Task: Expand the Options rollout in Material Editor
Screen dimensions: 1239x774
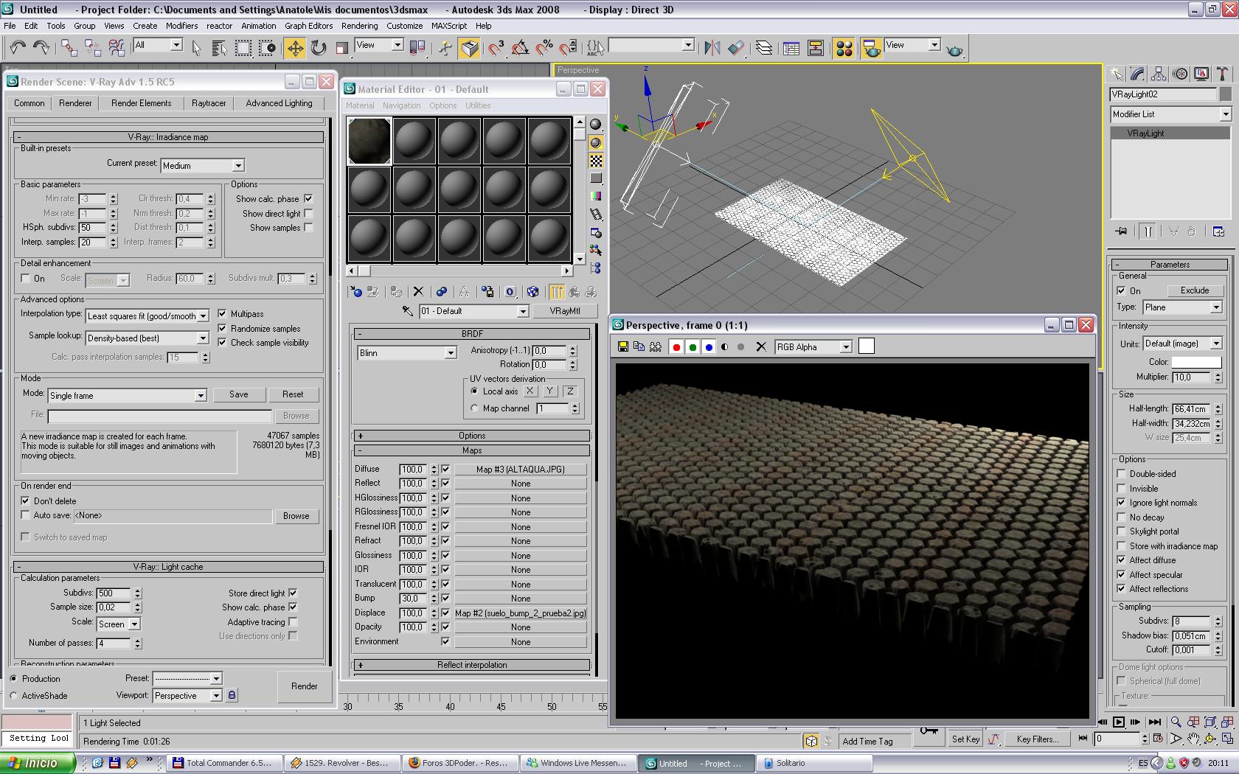Action: pos(472,436)
